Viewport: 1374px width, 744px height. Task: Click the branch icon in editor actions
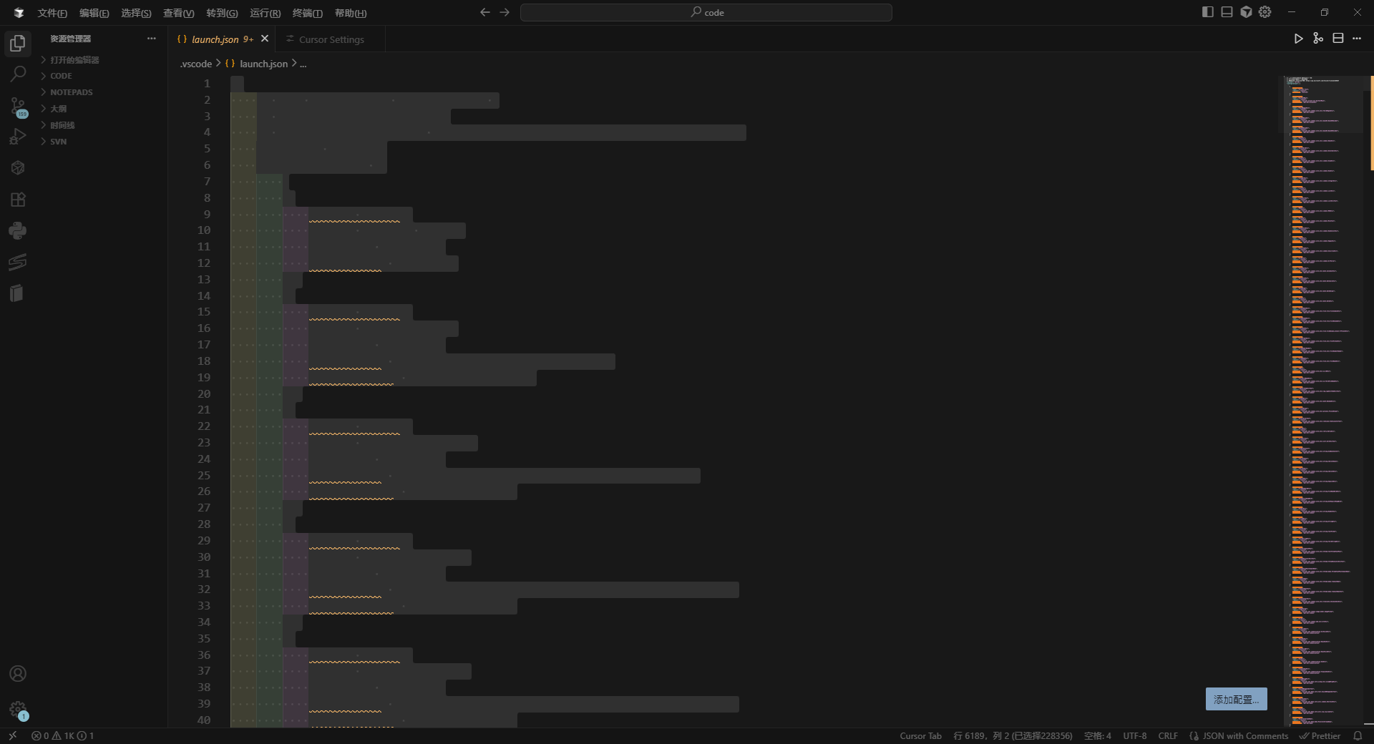(x=1318, y=39)
